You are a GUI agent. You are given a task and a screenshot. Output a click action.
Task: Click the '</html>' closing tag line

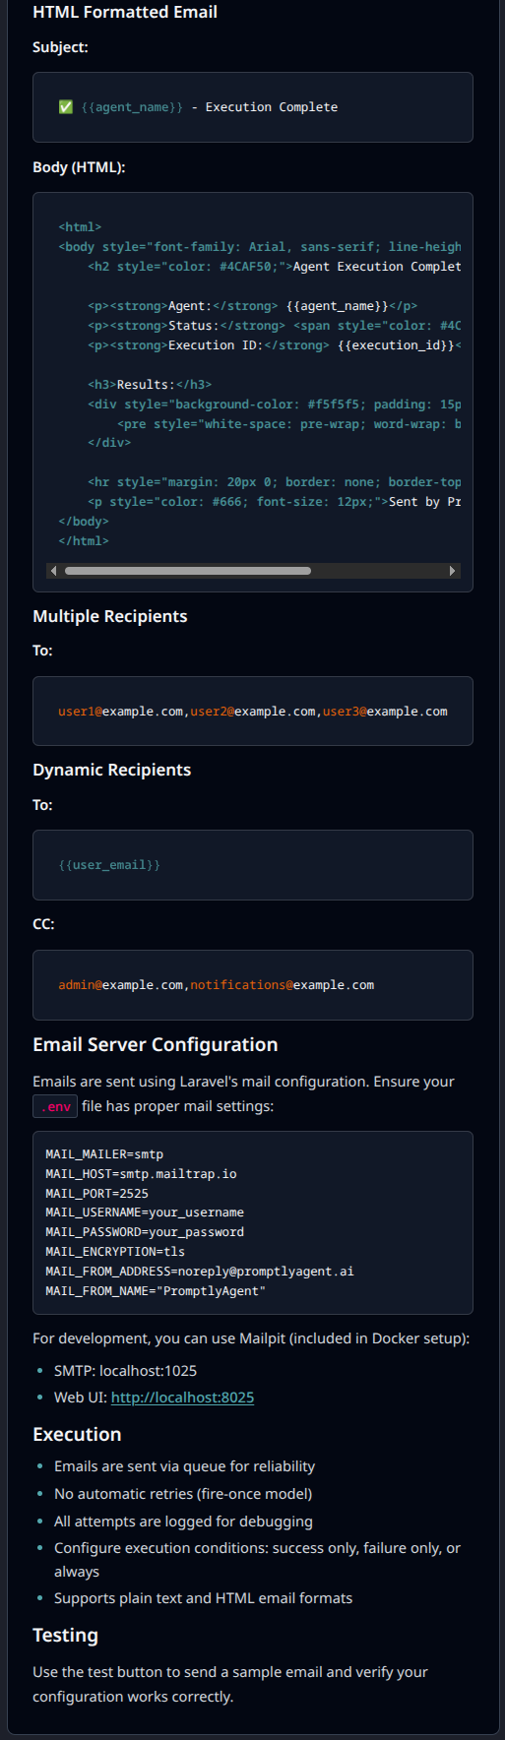click(84, 541)
